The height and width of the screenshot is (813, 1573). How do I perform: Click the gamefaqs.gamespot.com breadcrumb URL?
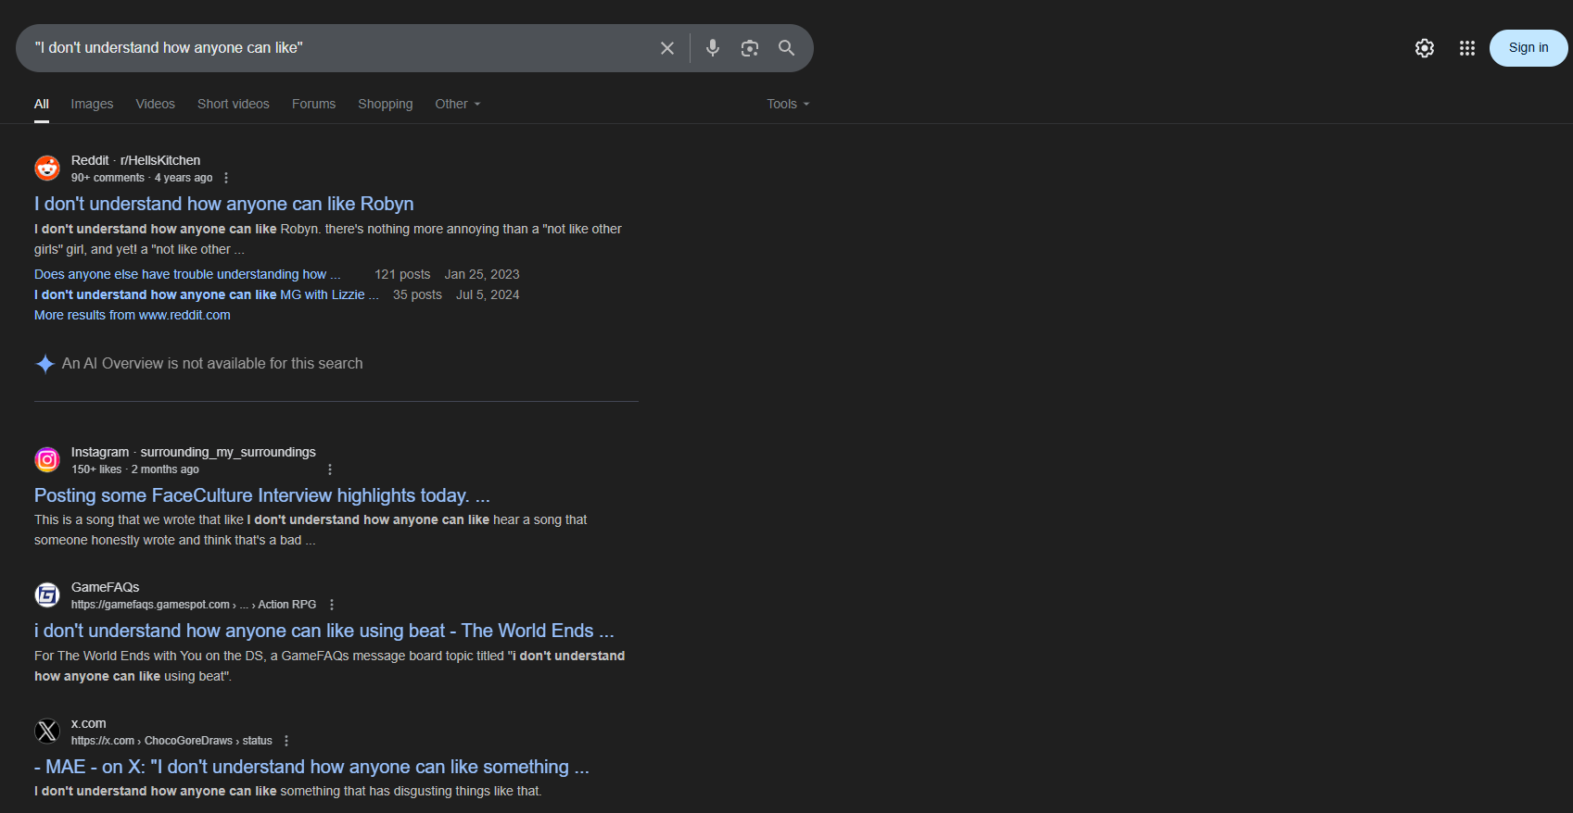pyautogui.click(x=194, y=605)
